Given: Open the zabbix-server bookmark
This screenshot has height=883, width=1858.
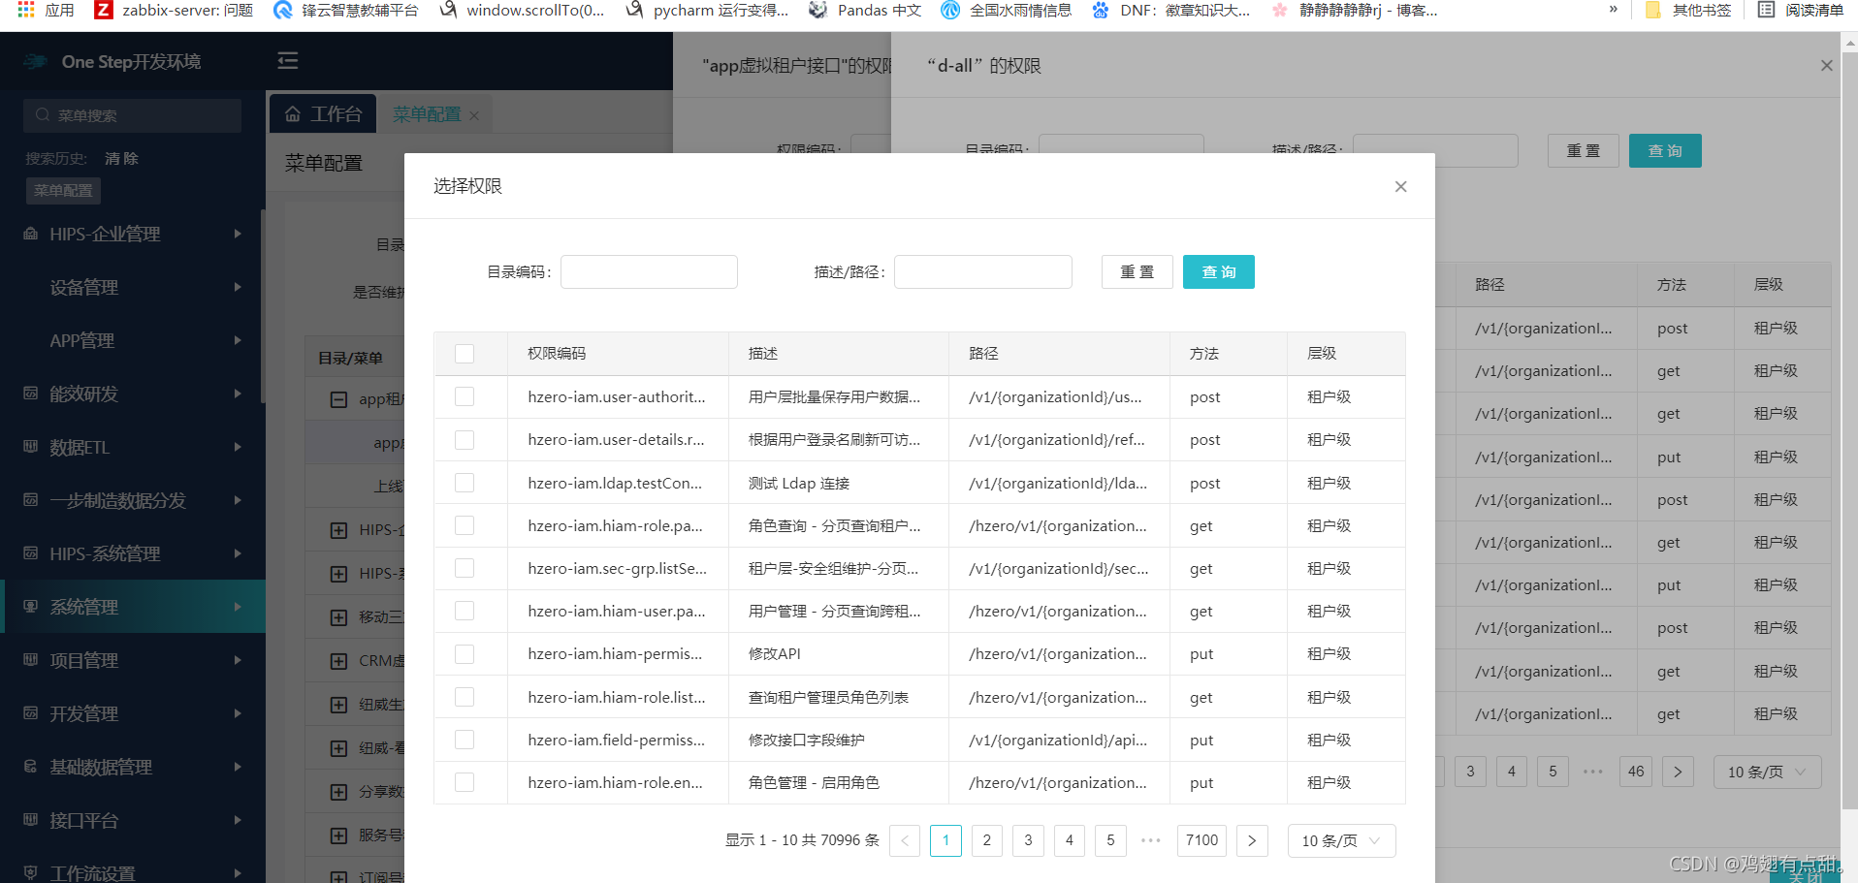Looking at the screenshot, I should [173, 10].
